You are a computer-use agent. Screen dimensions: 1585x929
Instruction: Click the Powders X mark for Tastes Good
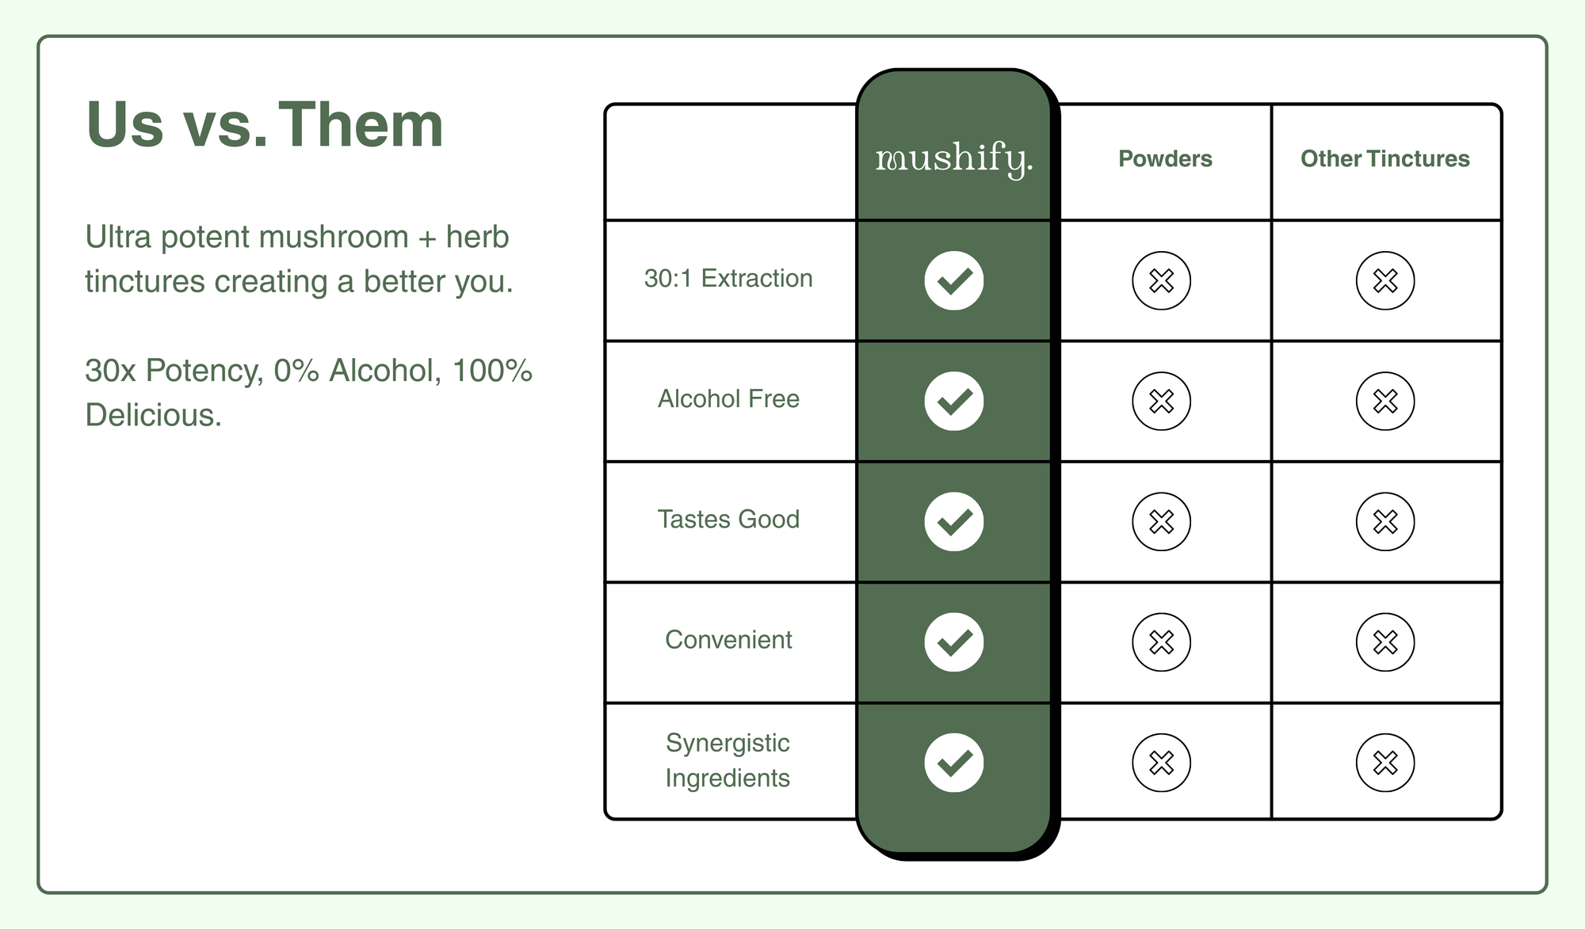click(1161, 521)
